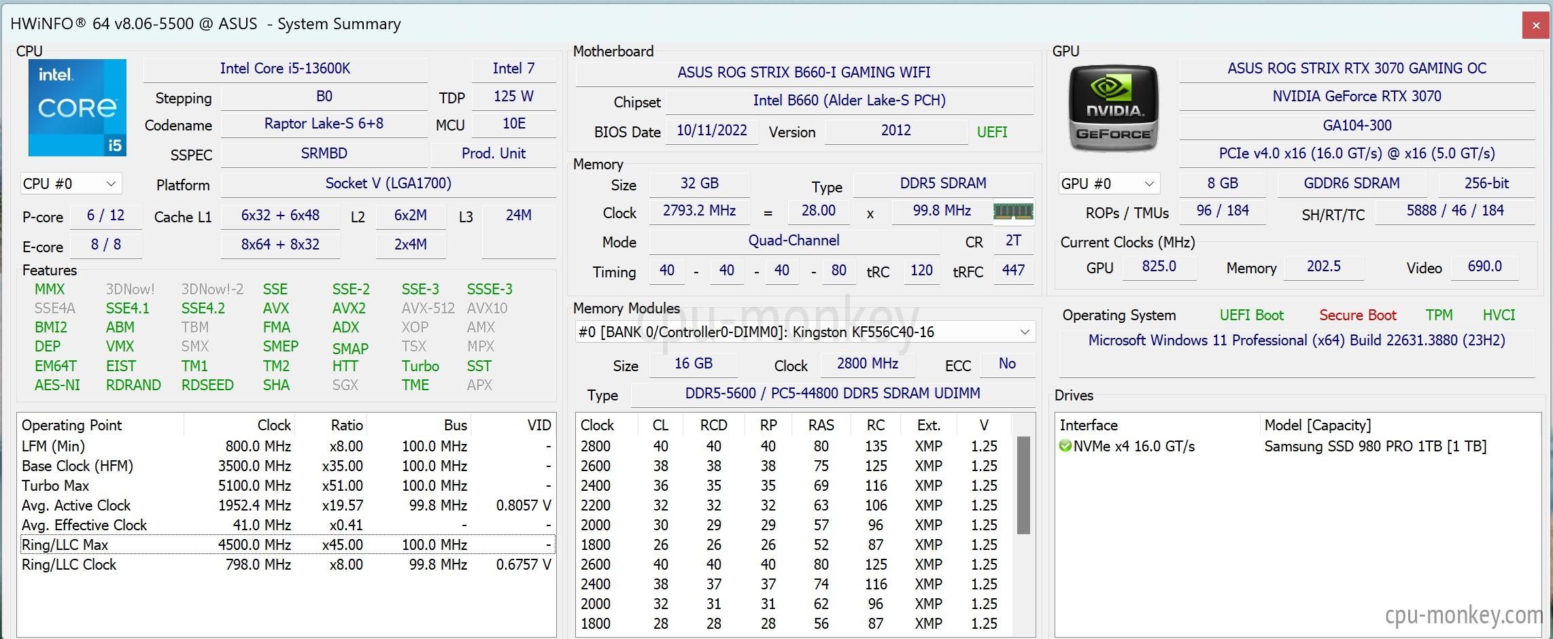1553x639 pixels.
Task: Click the AVX-512 feature label
Action: pos(428,309)
